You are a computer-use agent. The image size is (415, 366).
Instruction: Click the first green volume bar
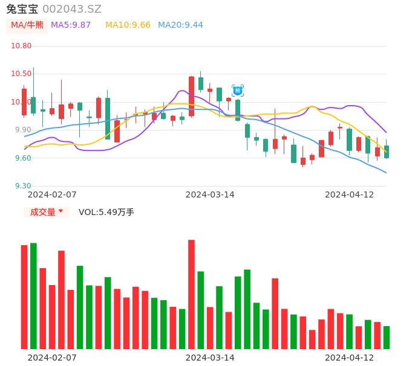[x=33, y=295]
